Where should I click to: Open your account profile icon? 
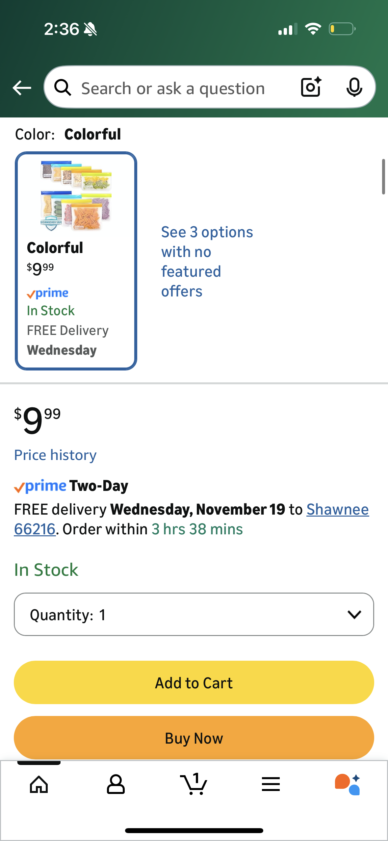(116, 783)
